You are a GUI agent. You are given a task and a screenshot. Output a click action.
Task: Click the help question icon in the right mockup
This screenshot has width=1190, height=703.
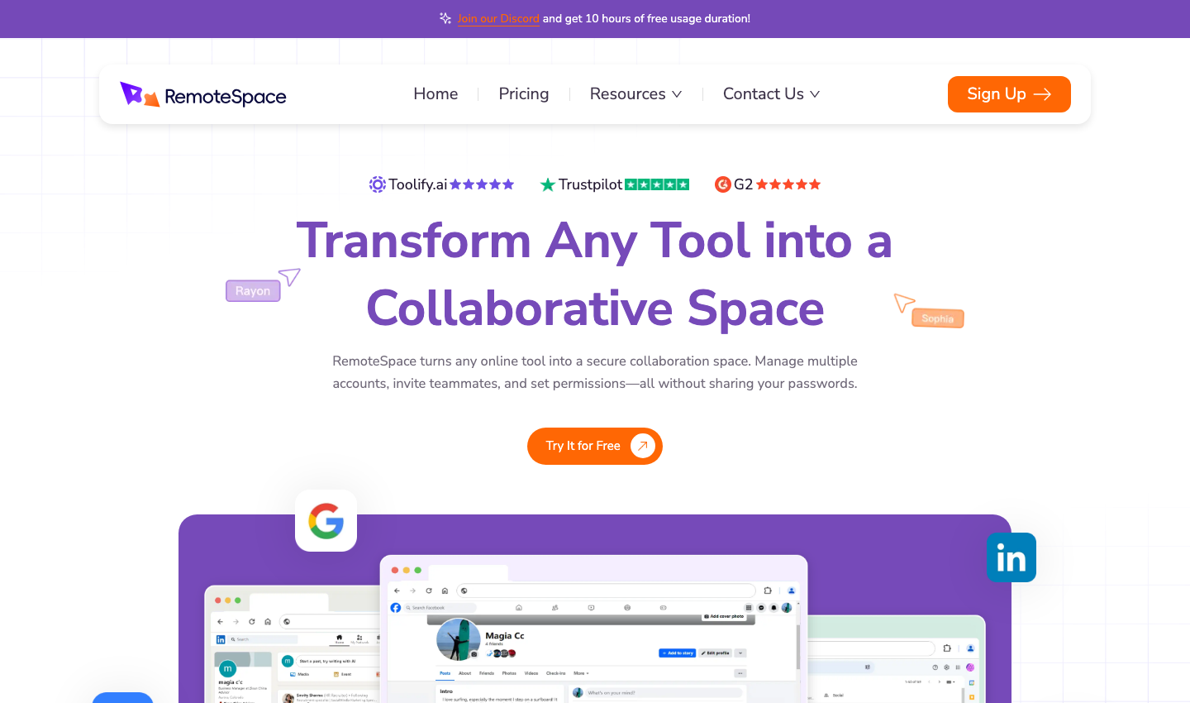click(x=935, y=667)
